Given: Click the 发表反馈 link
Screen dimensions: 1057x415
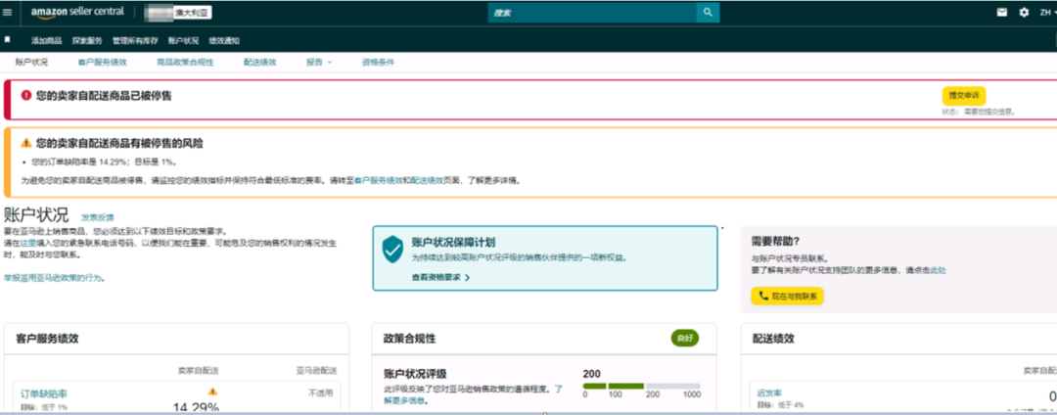Looking at the screenshot, I should (x=98, y=217).
